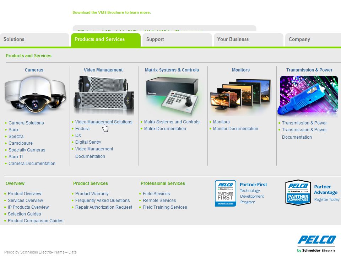341x256 pixels.
Task: Click the Pelco Partner Advantage badge icon
Action: [298, 192]
